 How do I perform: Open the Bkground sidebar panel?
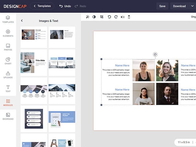8,116
